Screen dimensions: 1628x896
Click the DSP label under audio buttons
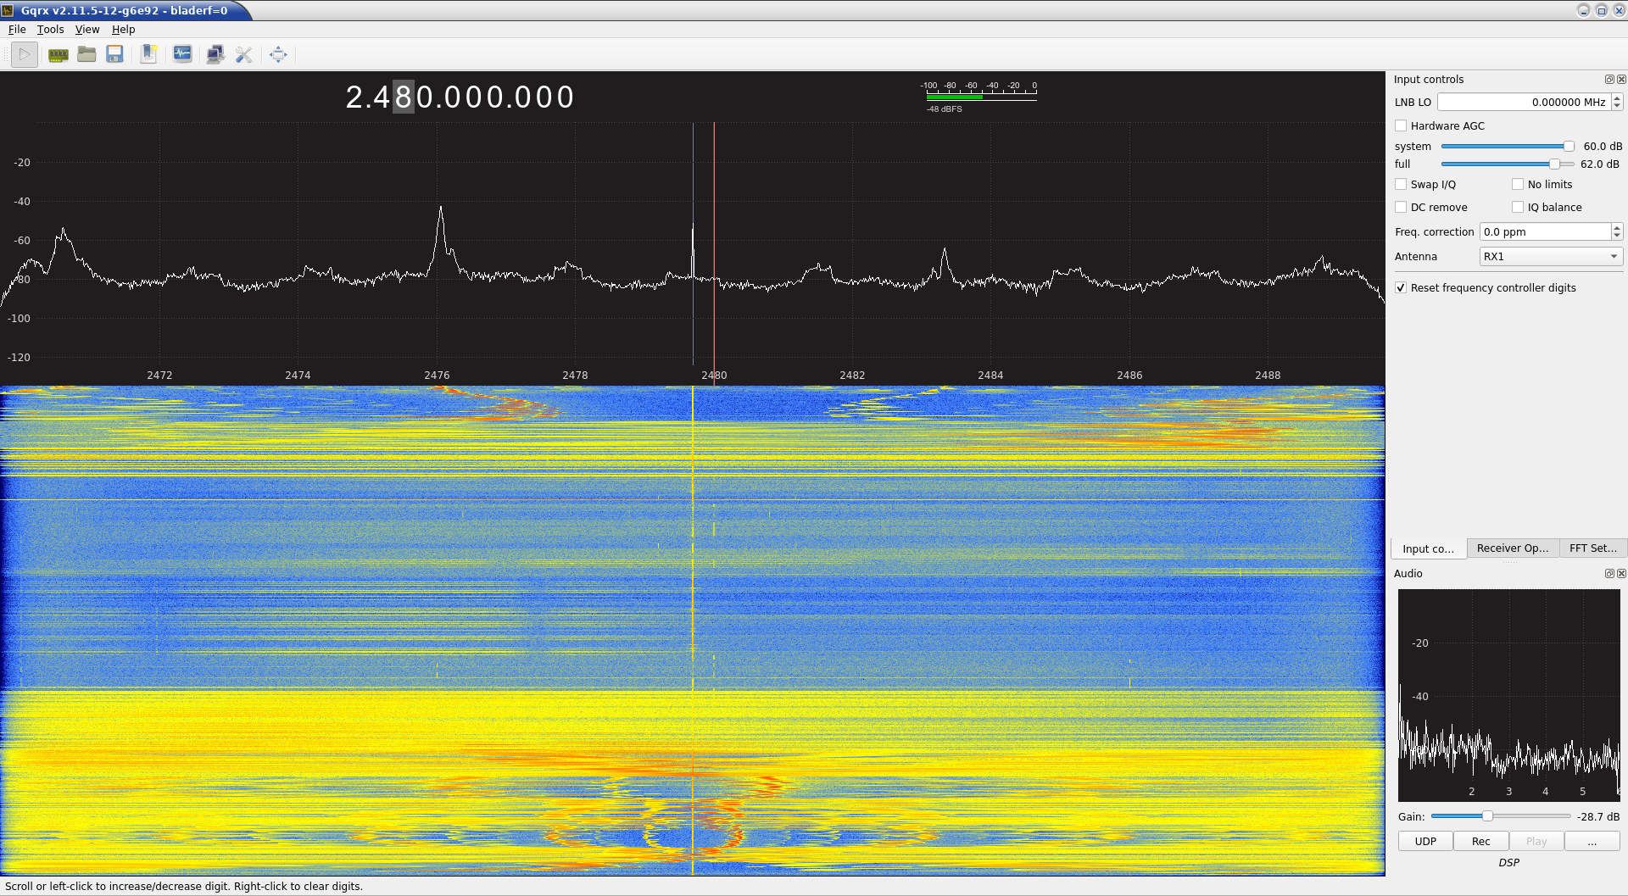click(x=1508, y=862)
